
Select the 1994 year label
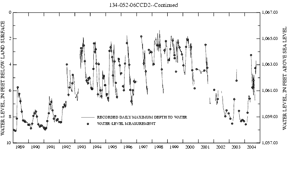[x=97, y=147]
